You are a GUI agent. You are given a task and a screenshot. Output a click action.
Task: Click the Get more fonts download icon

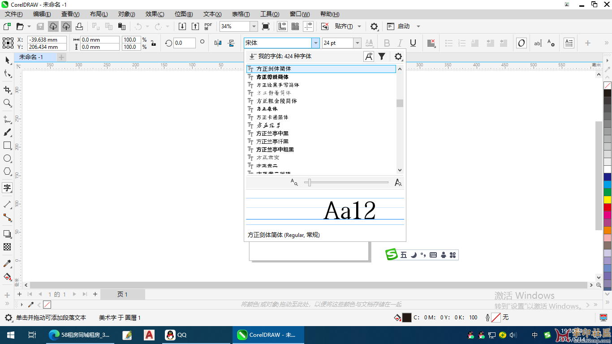point(252,56)
